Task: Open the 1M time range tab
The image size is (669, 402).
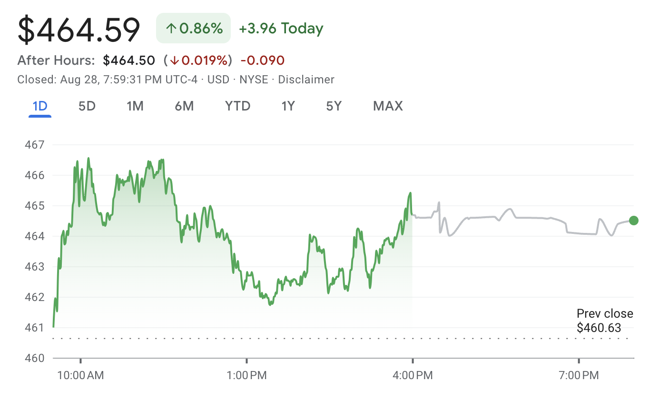Action: coord(135,106)
